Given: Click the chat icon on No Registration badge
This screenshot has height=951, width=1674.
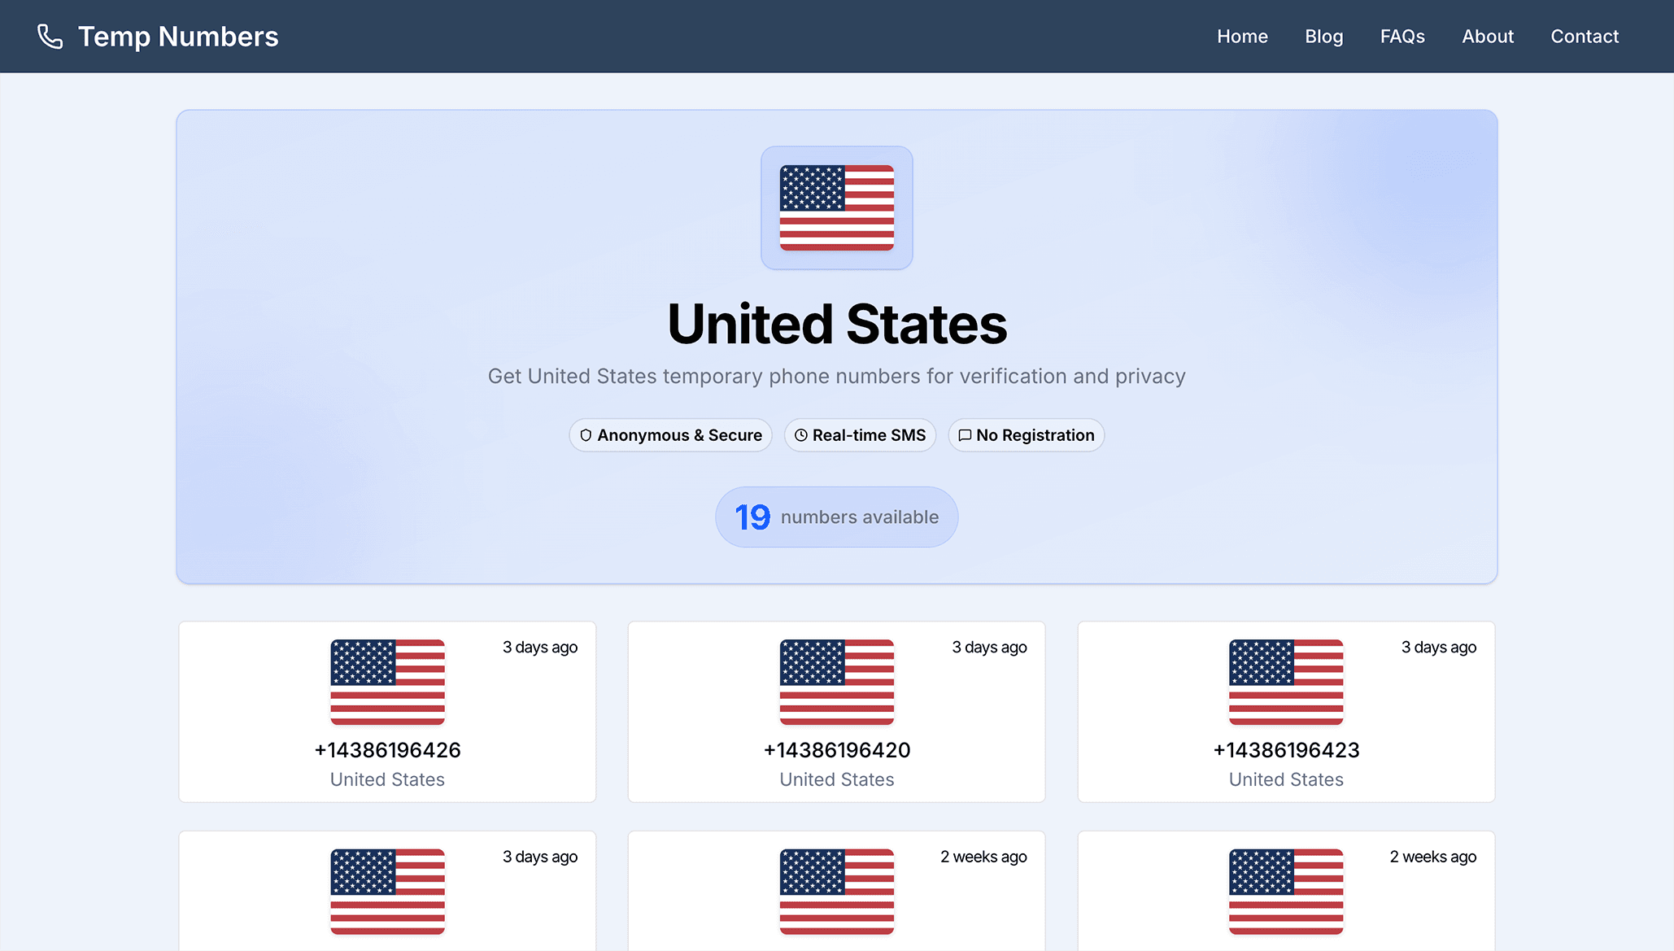Looking at the screenshot, I should (965, 435).
